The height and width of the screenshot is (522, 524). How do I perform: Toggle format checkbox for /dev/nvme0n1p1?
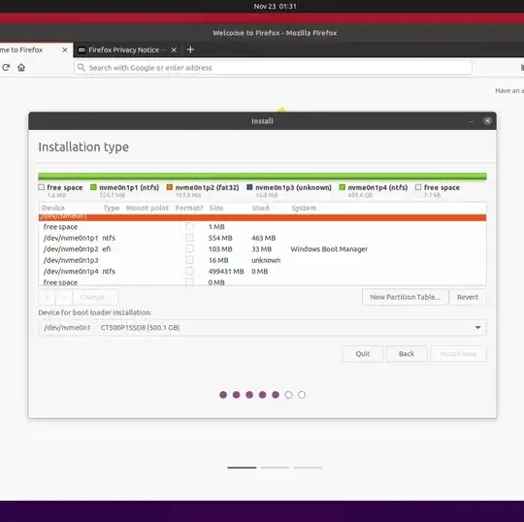click(189, 238)
